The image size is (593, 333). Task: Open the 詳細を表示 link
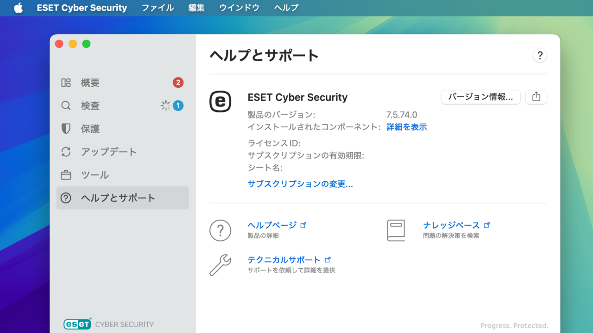pos(407,127)
